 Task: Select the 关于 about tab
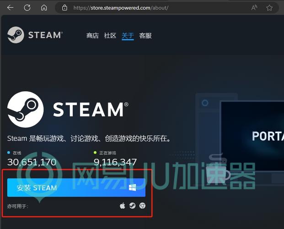(x=128, y=36)
